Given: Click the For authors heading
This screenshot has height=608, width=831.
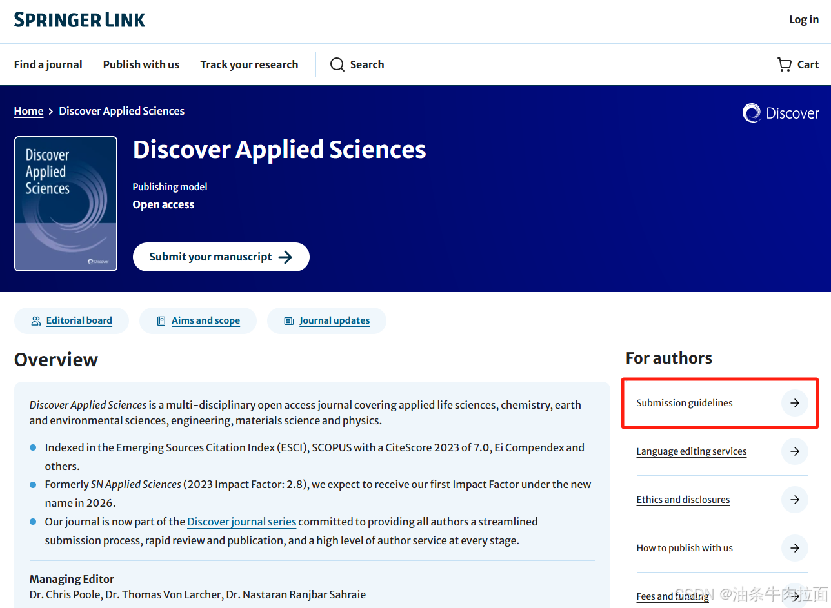Looking at the screenshot, I should [669, 358].
